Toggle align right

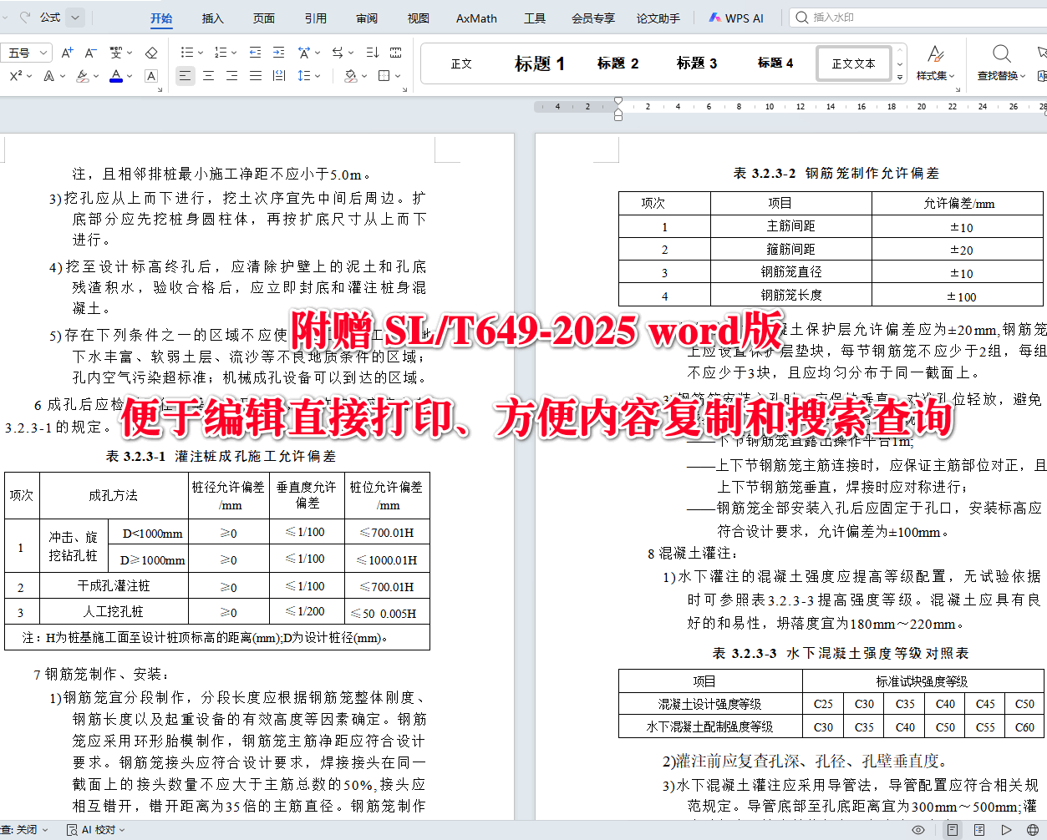coord(232,76)
